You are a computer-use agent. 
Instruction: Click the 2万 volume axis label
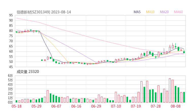coord(10,93)
